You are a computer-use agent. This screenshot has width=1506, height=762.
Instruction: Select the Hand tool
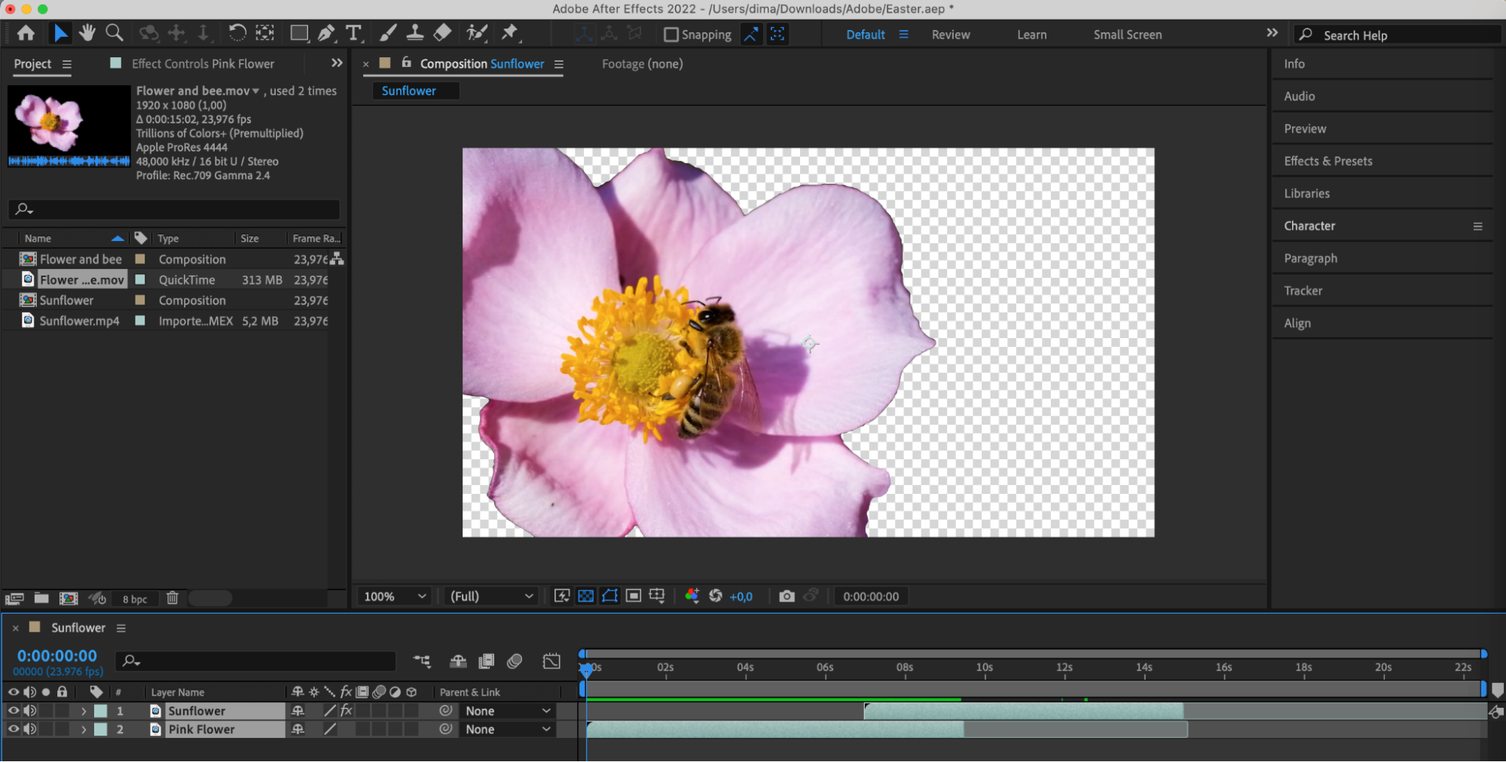pyautogui.click(x=87, y=33)
